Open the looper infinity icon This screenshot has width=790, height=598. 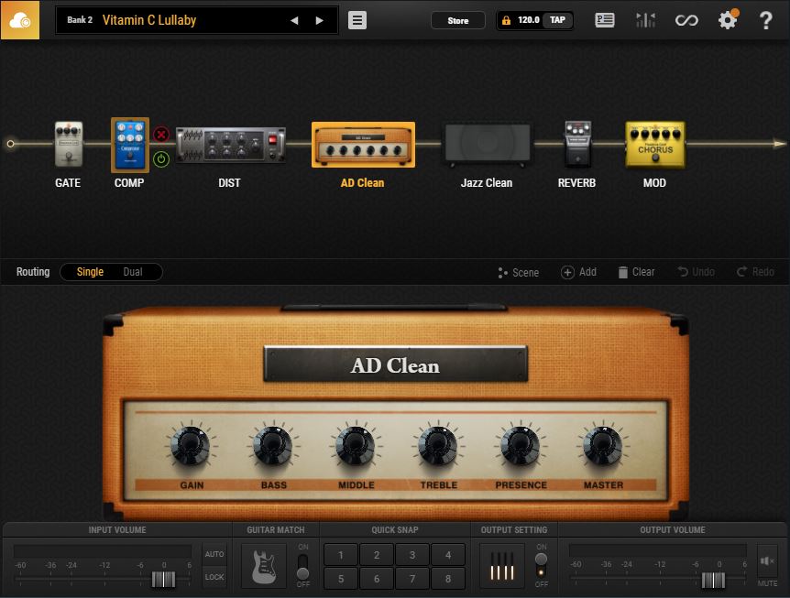click(686, 20)
